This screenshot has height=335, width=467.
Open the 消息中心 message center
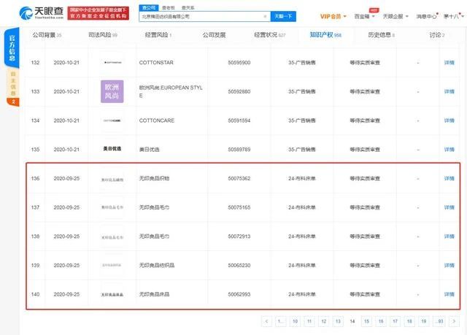click(426, 16)
